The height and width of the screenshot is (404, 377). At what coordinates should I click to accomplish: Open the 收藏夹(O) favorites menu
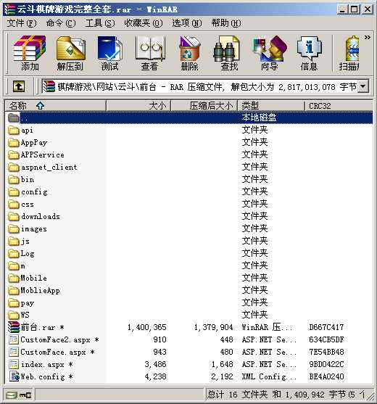143,23
